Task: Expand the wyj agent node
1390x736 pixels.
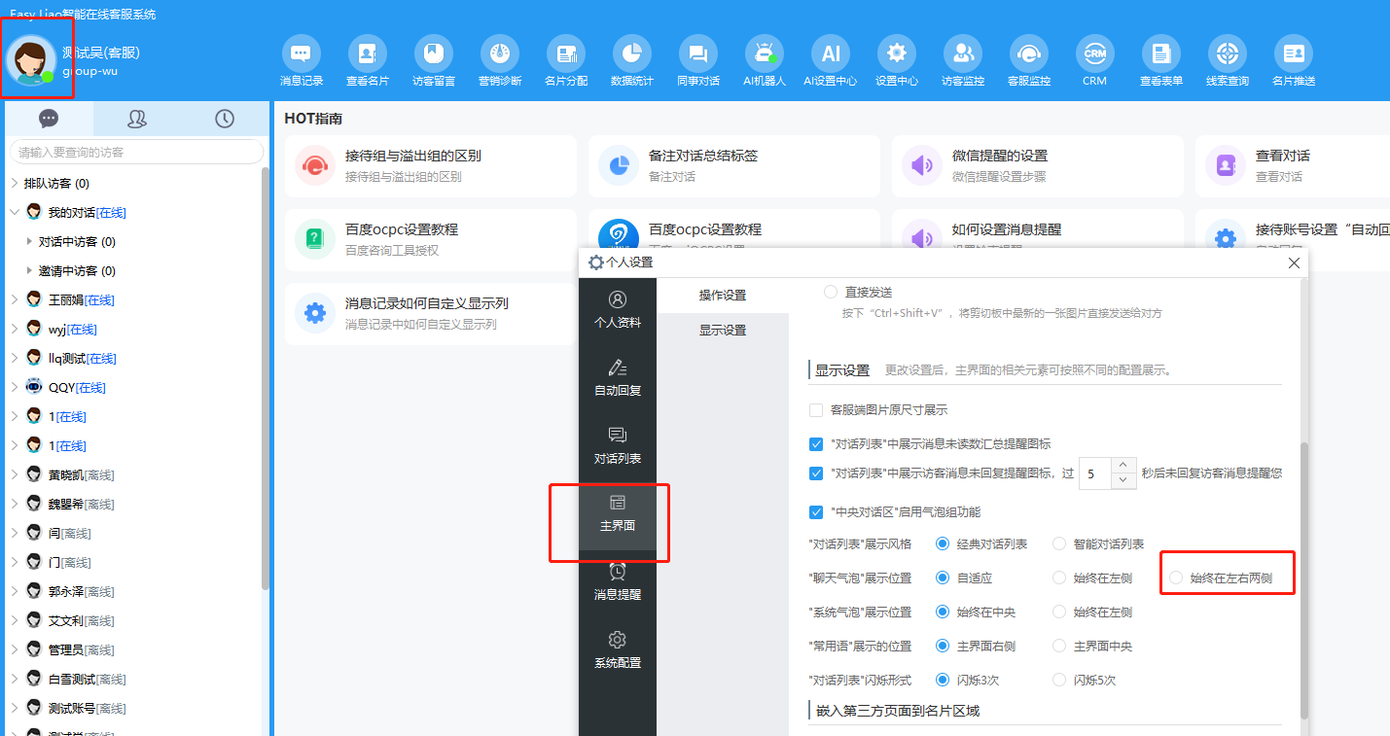Action: pyautogui.click(x=14, y=329)
